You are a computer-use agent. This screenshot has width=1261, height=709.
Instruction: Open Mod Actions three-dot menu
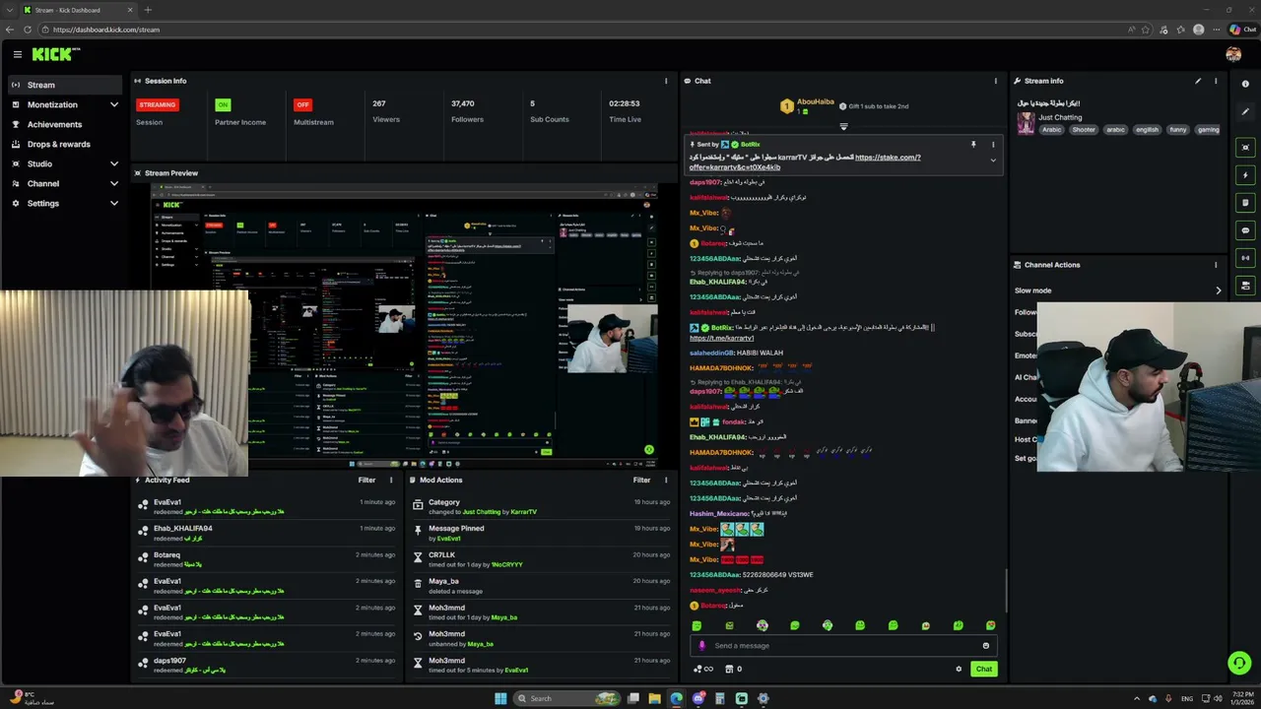point(665,480)
